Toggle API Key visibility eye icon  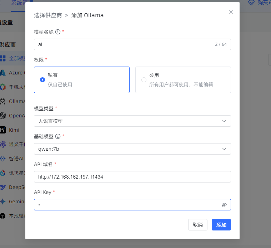tap(224, 205)
